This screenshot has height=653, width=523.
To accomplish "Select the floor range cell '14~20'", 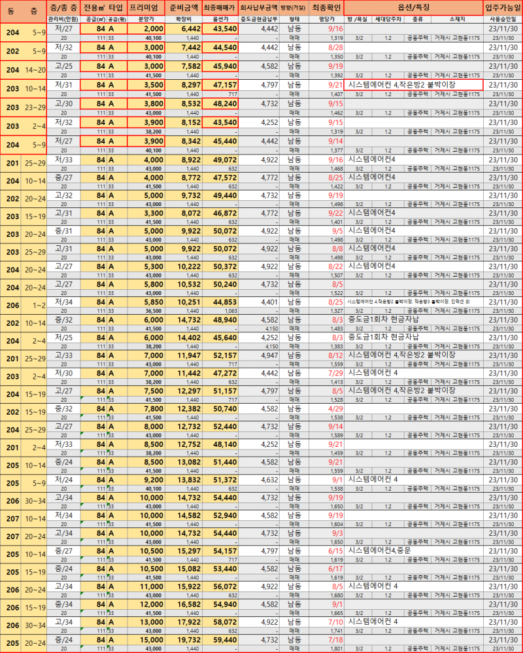I will click(35, 70).
